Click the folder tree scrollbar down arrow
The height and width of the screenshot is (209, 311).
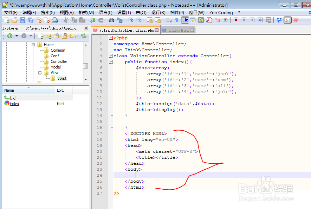[86, 79]
